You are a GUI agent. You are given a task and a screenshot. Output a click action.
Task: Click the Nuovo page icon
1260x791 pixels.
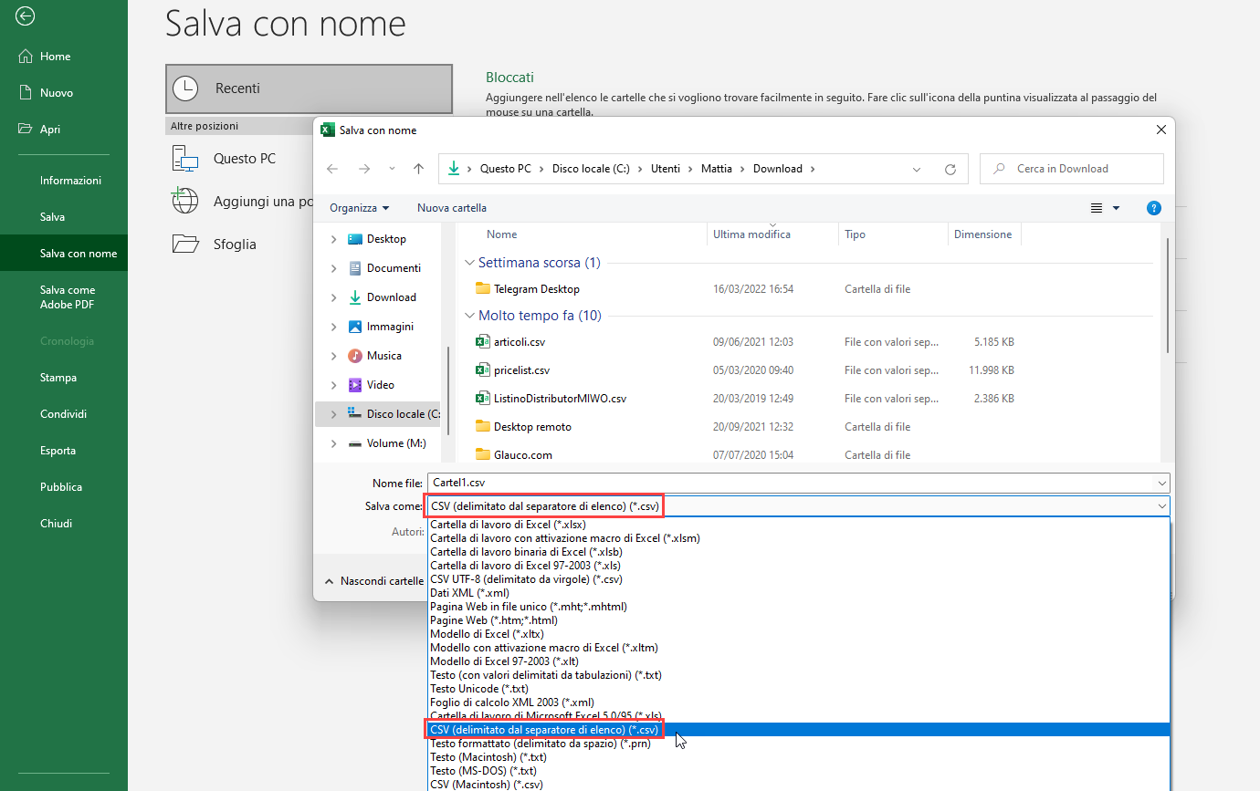[26, 93]
